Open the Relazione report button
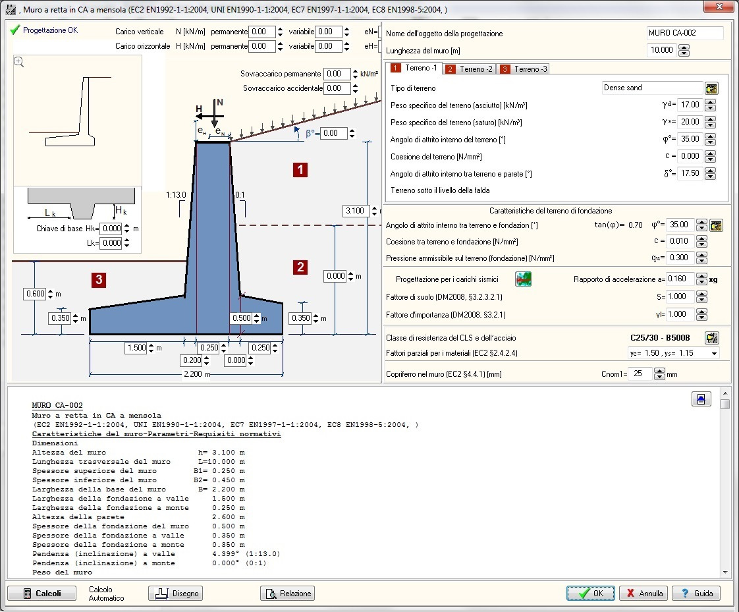Viewport: 739px width, 612px height. click(287, 593)
